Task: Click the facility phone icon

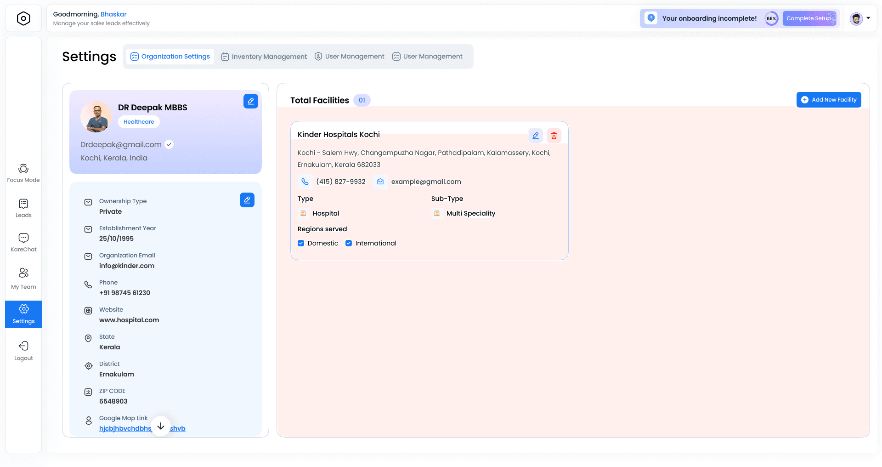Action: click(x=305, y=182)
